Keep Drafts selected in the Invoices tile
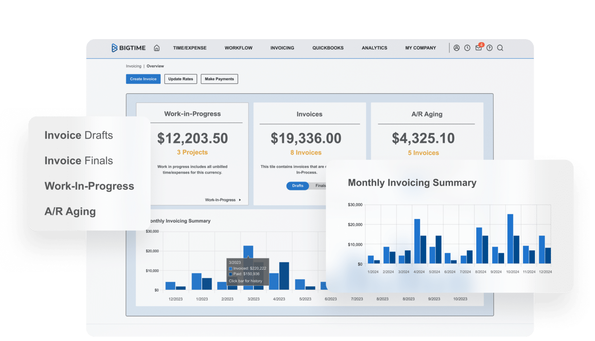595x341 pixels. (297, 186)
